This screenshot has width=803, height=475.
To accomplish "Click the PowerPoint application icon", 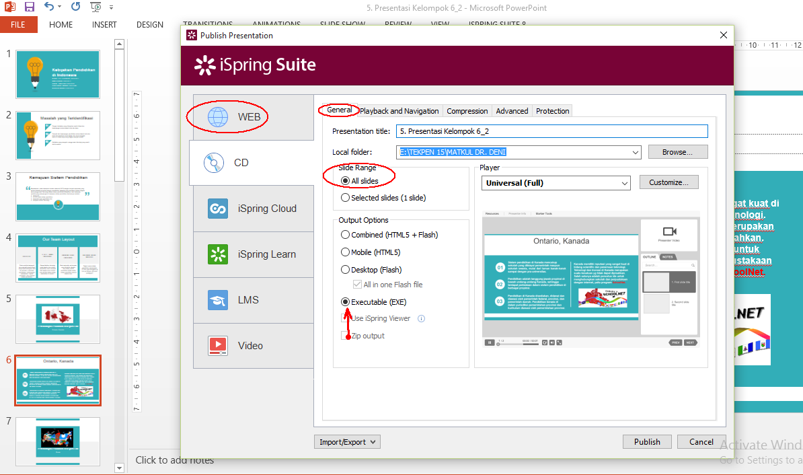I will pyautogui.click(x=9, y=7).
